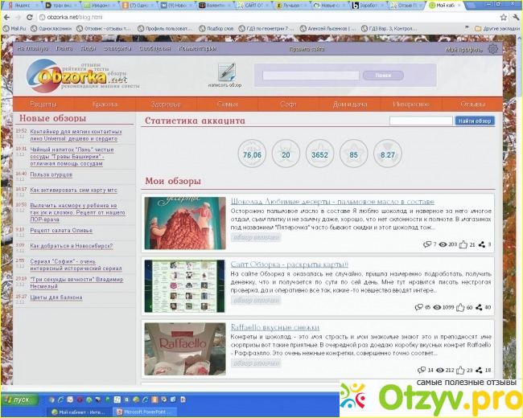This screenshot has width=523, height=418.
Task: Click the 'написать обзор' pencil icon
Action: click(x=226, y=72)
